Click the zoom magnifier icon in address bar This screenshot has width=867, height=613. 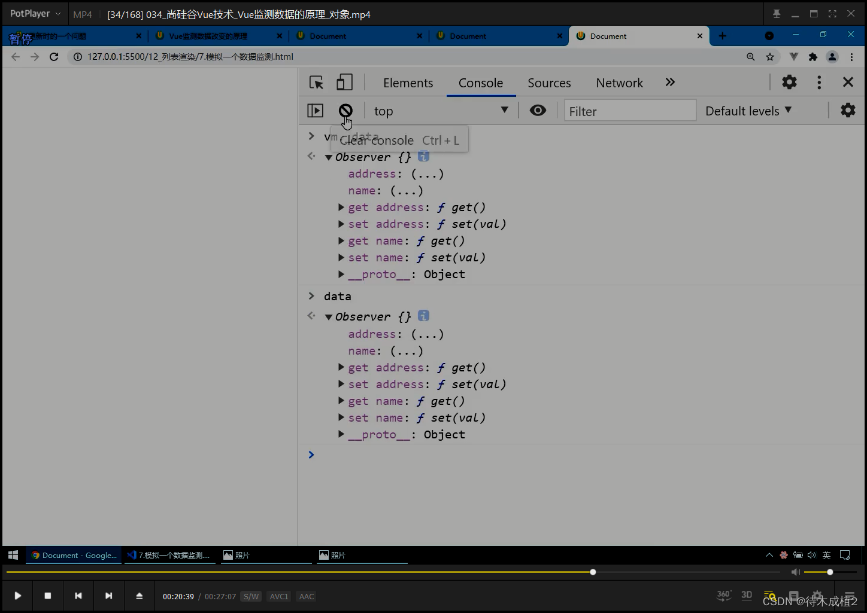750,57
